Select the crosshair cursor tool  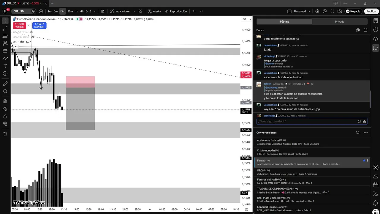pyautogui.click(x=5, y=21)
